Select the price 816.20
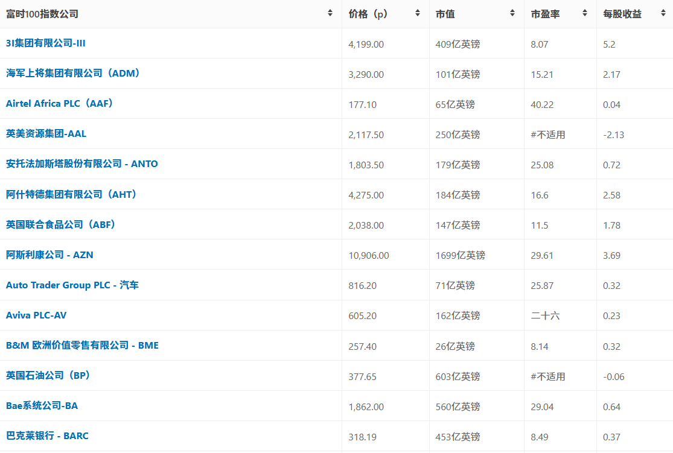Screen dimensions: 673x453 [363, 286]
